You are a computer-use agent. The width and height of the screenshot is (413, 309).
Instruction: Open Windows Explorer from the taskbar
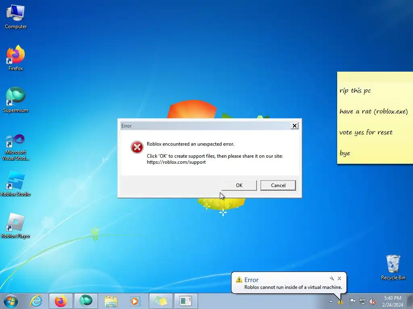click(x=111, y=301)
